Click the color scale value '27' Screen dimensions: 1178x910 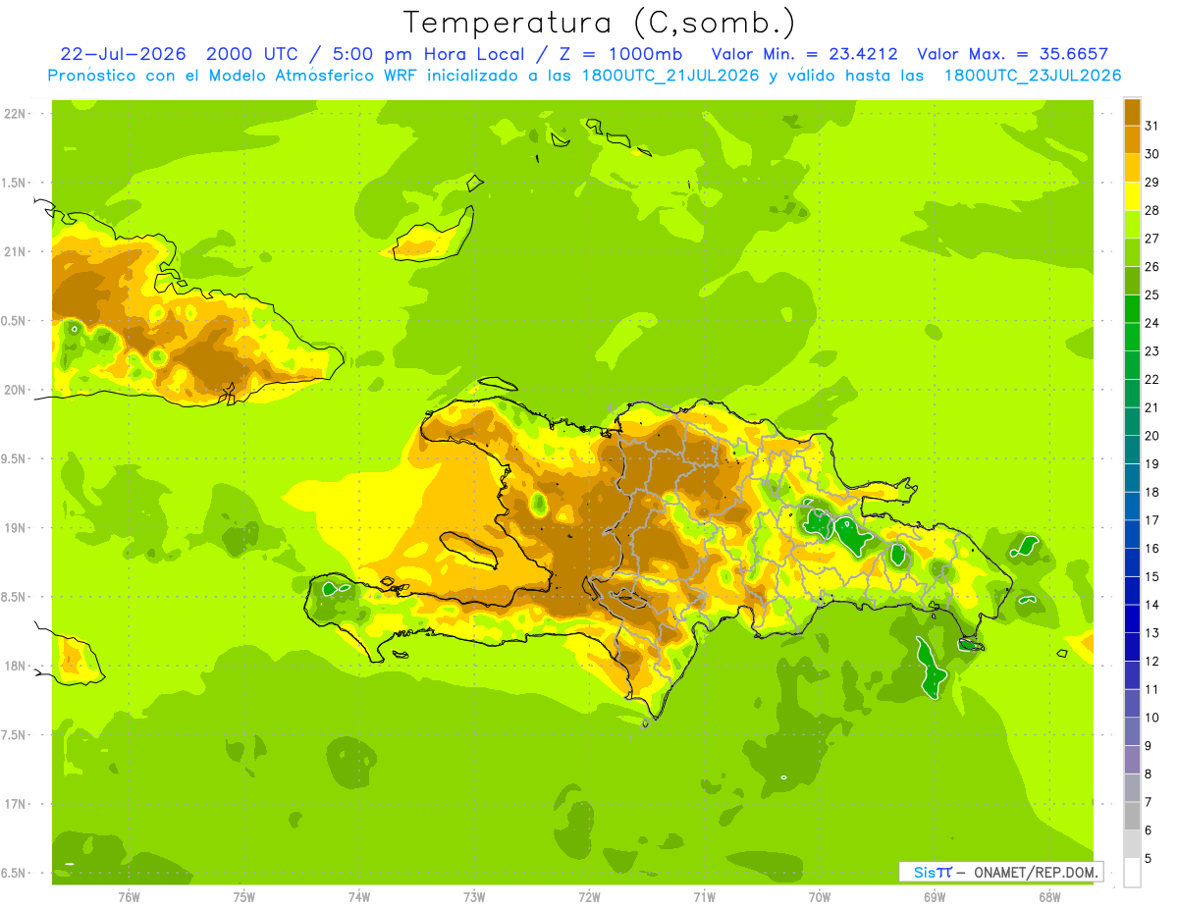pos(1152,239)
